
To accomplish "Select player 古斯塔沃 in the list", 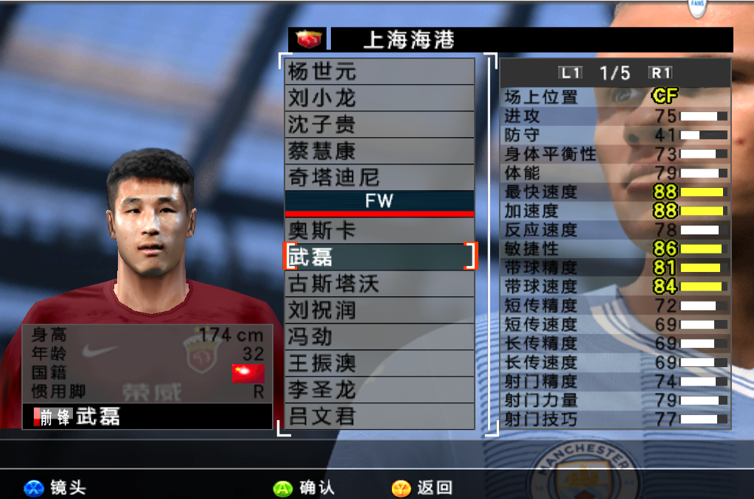I will (380, 283).
